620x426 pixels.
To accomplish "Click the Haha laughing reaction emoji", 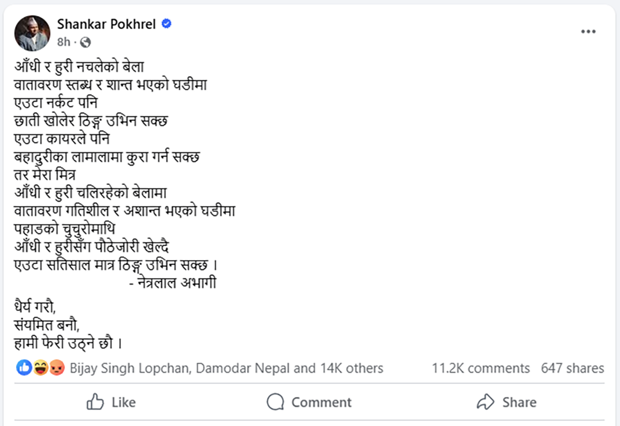I will click(40, 368).
